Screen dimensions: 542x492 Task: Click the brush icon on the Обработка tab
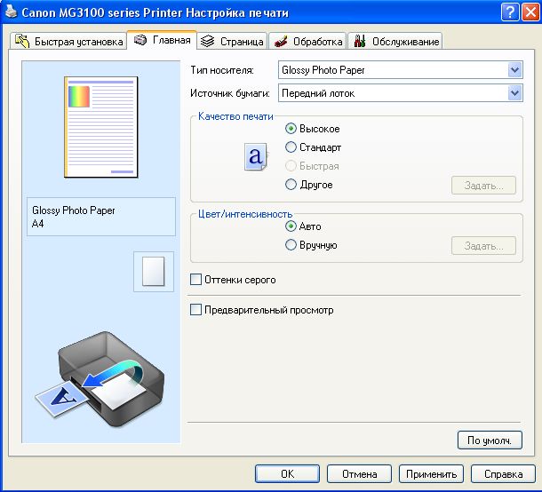pos(281,41)
